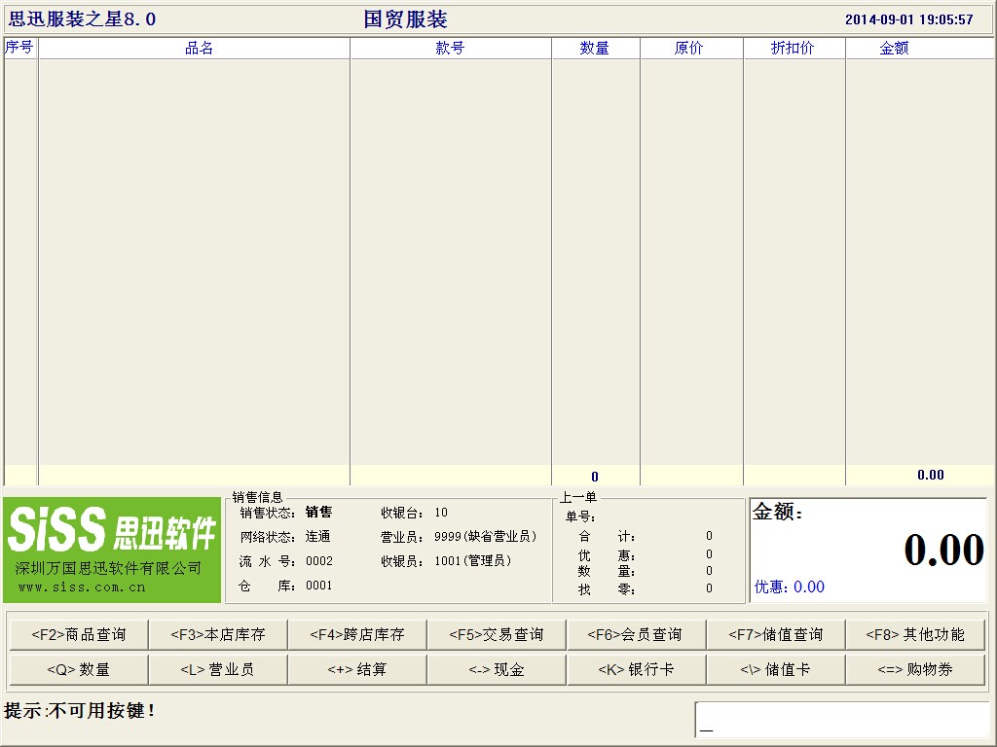
Task: Click the F2 商品查询 button
Action: [x=79, y=634]
